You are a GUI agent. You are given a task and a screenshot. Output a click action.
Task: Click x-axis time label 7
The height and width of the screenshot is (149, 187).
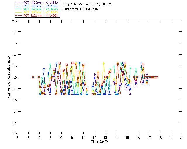click(x=39, y=138)
